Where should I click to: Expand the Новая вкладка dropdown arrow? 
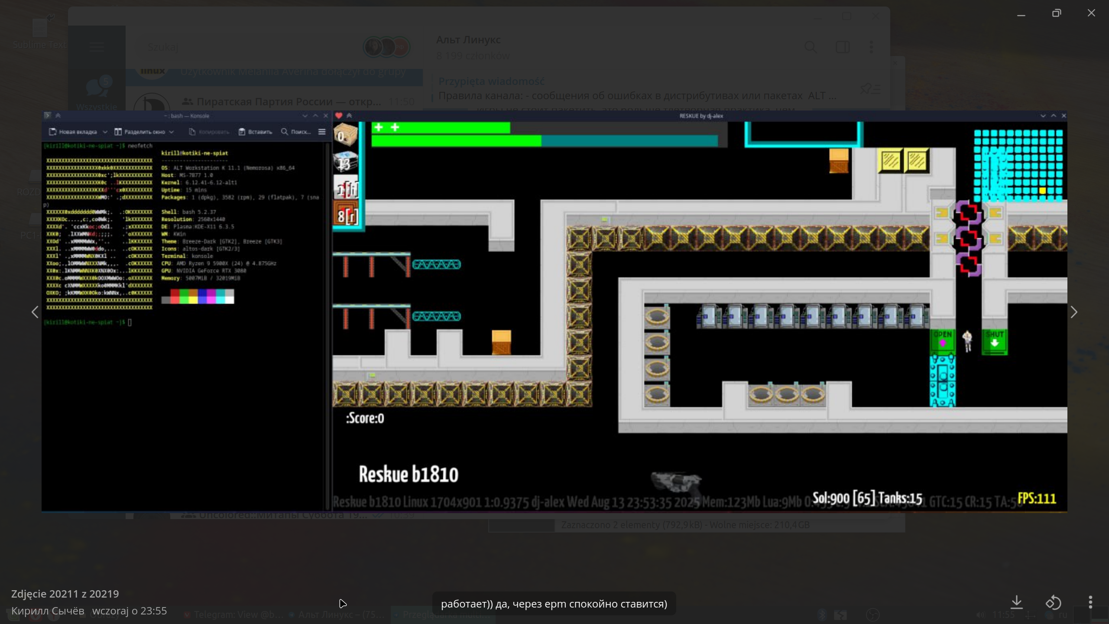[x=105, y=132]
